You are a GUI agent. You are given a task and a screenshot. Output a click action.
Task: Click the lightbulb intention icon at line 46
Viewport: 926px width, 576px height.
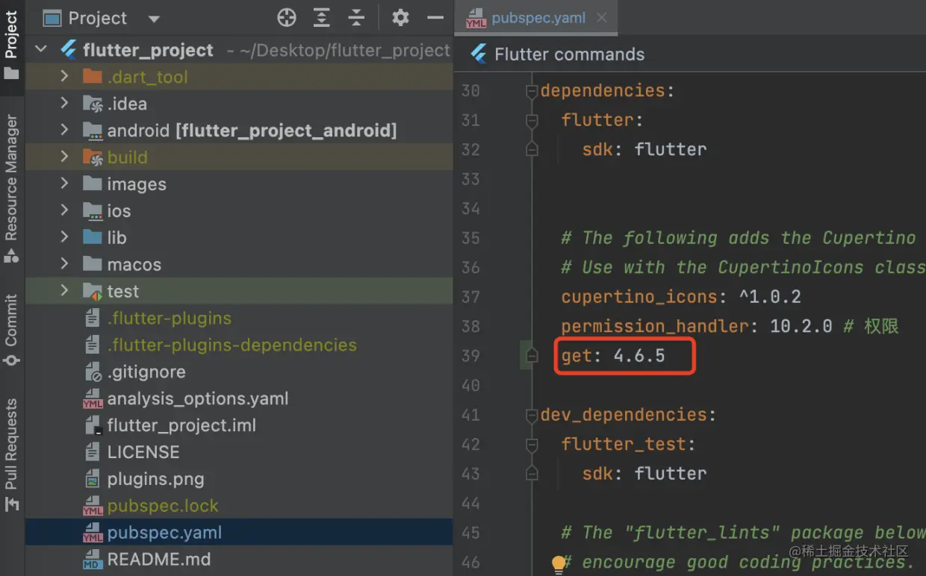tap(558, 563)
